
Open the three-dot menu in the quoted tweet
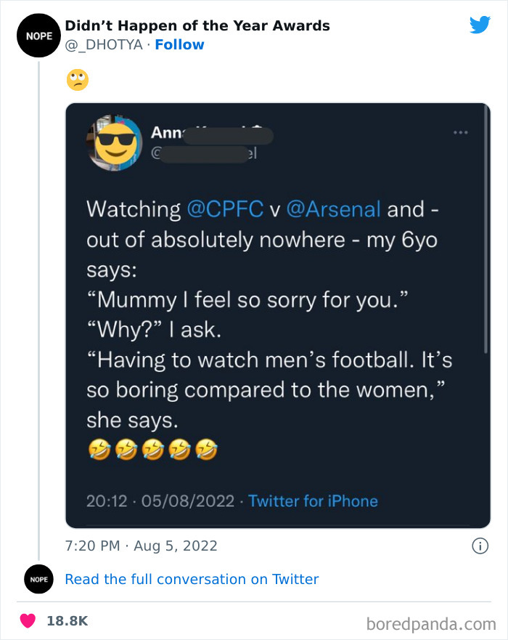460,133
